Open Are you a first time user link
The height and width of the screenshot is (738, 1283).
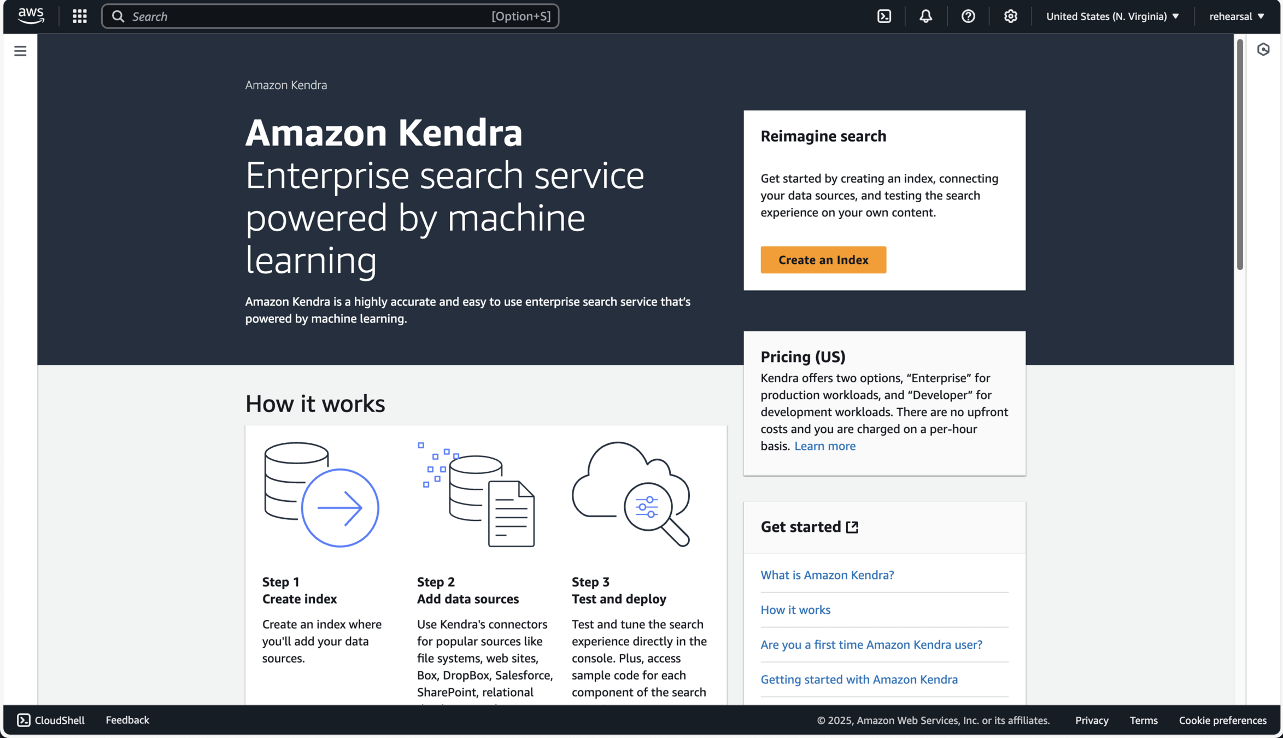[x=871, y=645]
